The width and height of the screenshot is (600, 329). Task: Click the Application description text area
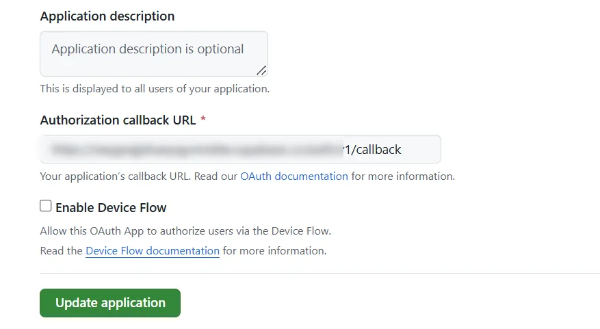154,62
